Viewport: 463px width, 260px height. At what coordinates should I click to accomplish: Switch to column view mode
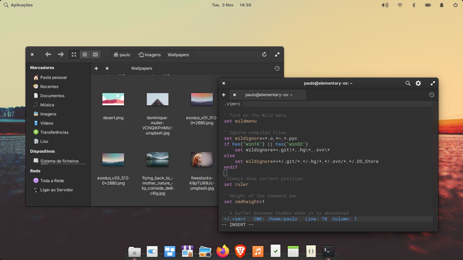pos(95,55)
